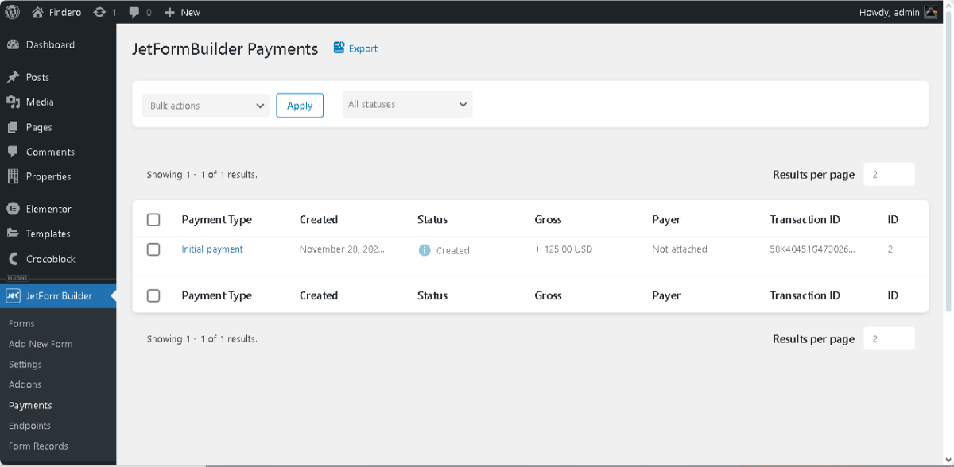Open the Bulk actions dropdown
Viewport: 954px width, 467px height.
(205, 105)
